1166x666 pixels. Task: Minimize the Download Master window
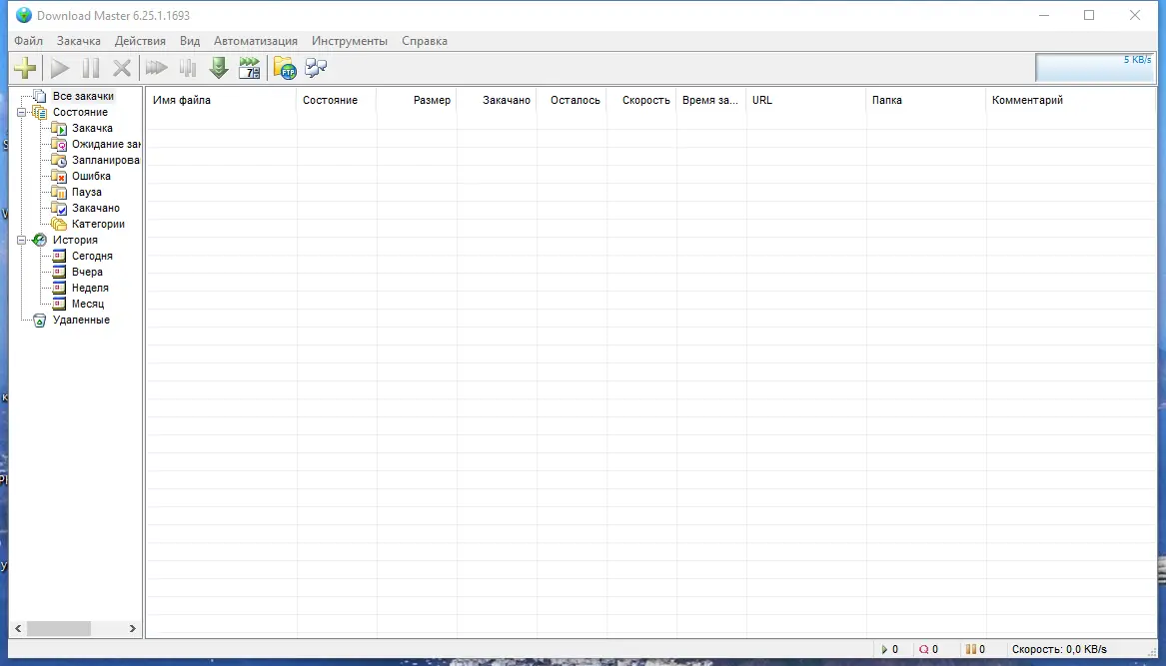click(1044, 15)
